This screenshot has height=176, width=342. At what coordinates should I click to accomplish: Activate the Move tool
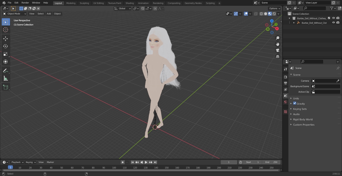pos(6,38)
